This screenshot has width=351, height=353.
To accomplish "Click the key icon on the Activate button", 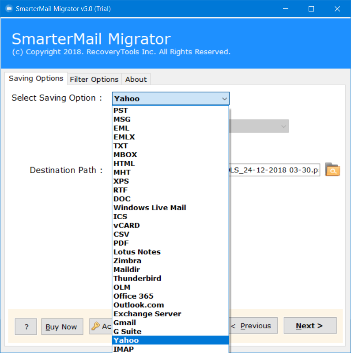I will coord(96,326).
